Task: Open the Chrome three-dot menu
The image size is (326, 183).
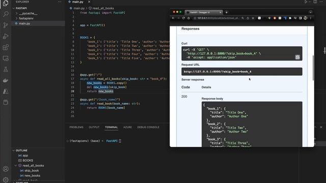Action: pyautogui.click(x=311, y=18)
